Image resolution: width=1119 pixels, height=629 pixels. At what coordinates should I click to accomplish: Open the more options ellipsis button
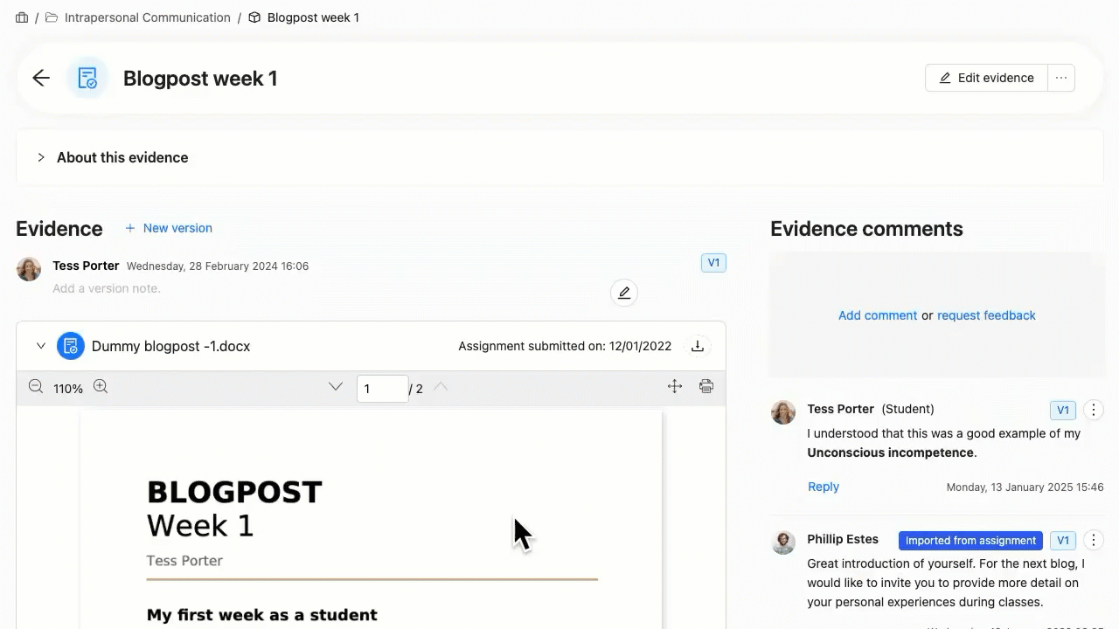pyautogui.click(x=1061, y=78)
